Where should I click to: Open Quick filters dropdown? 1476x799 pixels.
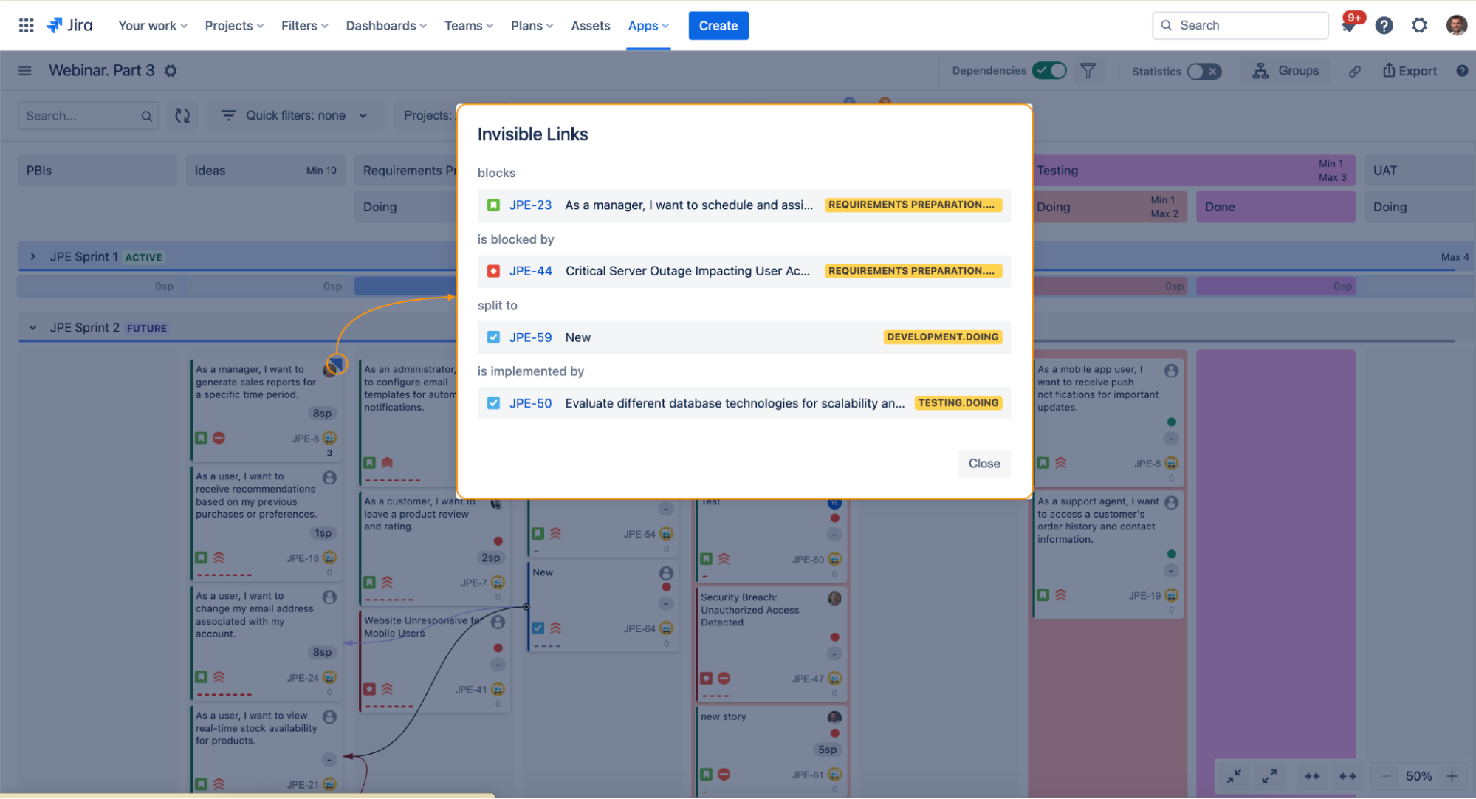[x=295, y=116]
